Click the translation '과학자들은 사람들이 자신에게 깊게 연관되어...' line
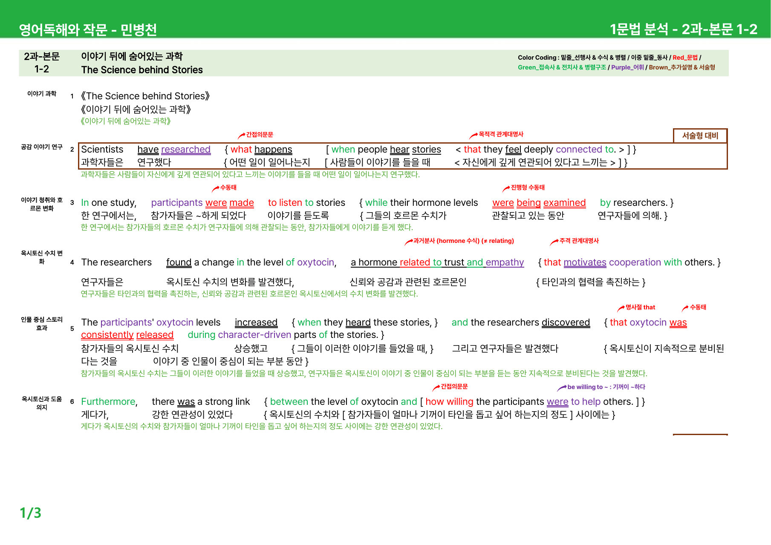The width and height of the screenshot is (771, 545). pyautogui.click(x=250, y=174)
